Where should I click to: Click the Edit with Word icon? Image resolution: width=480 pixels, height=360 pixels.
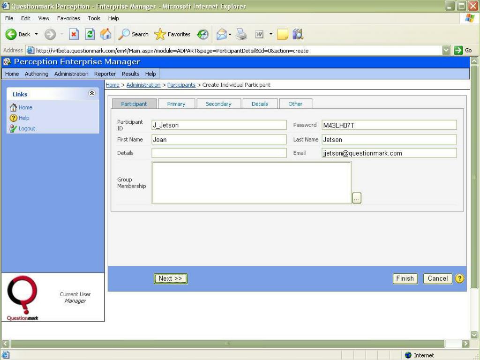259,34
